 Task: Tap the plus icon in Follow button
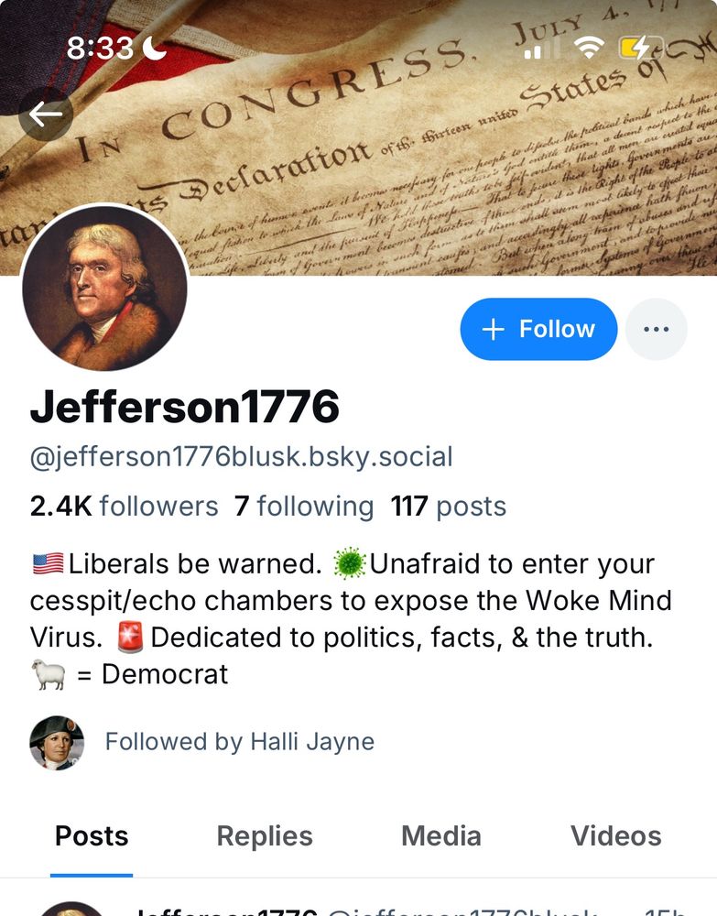[x=494, y=329]
